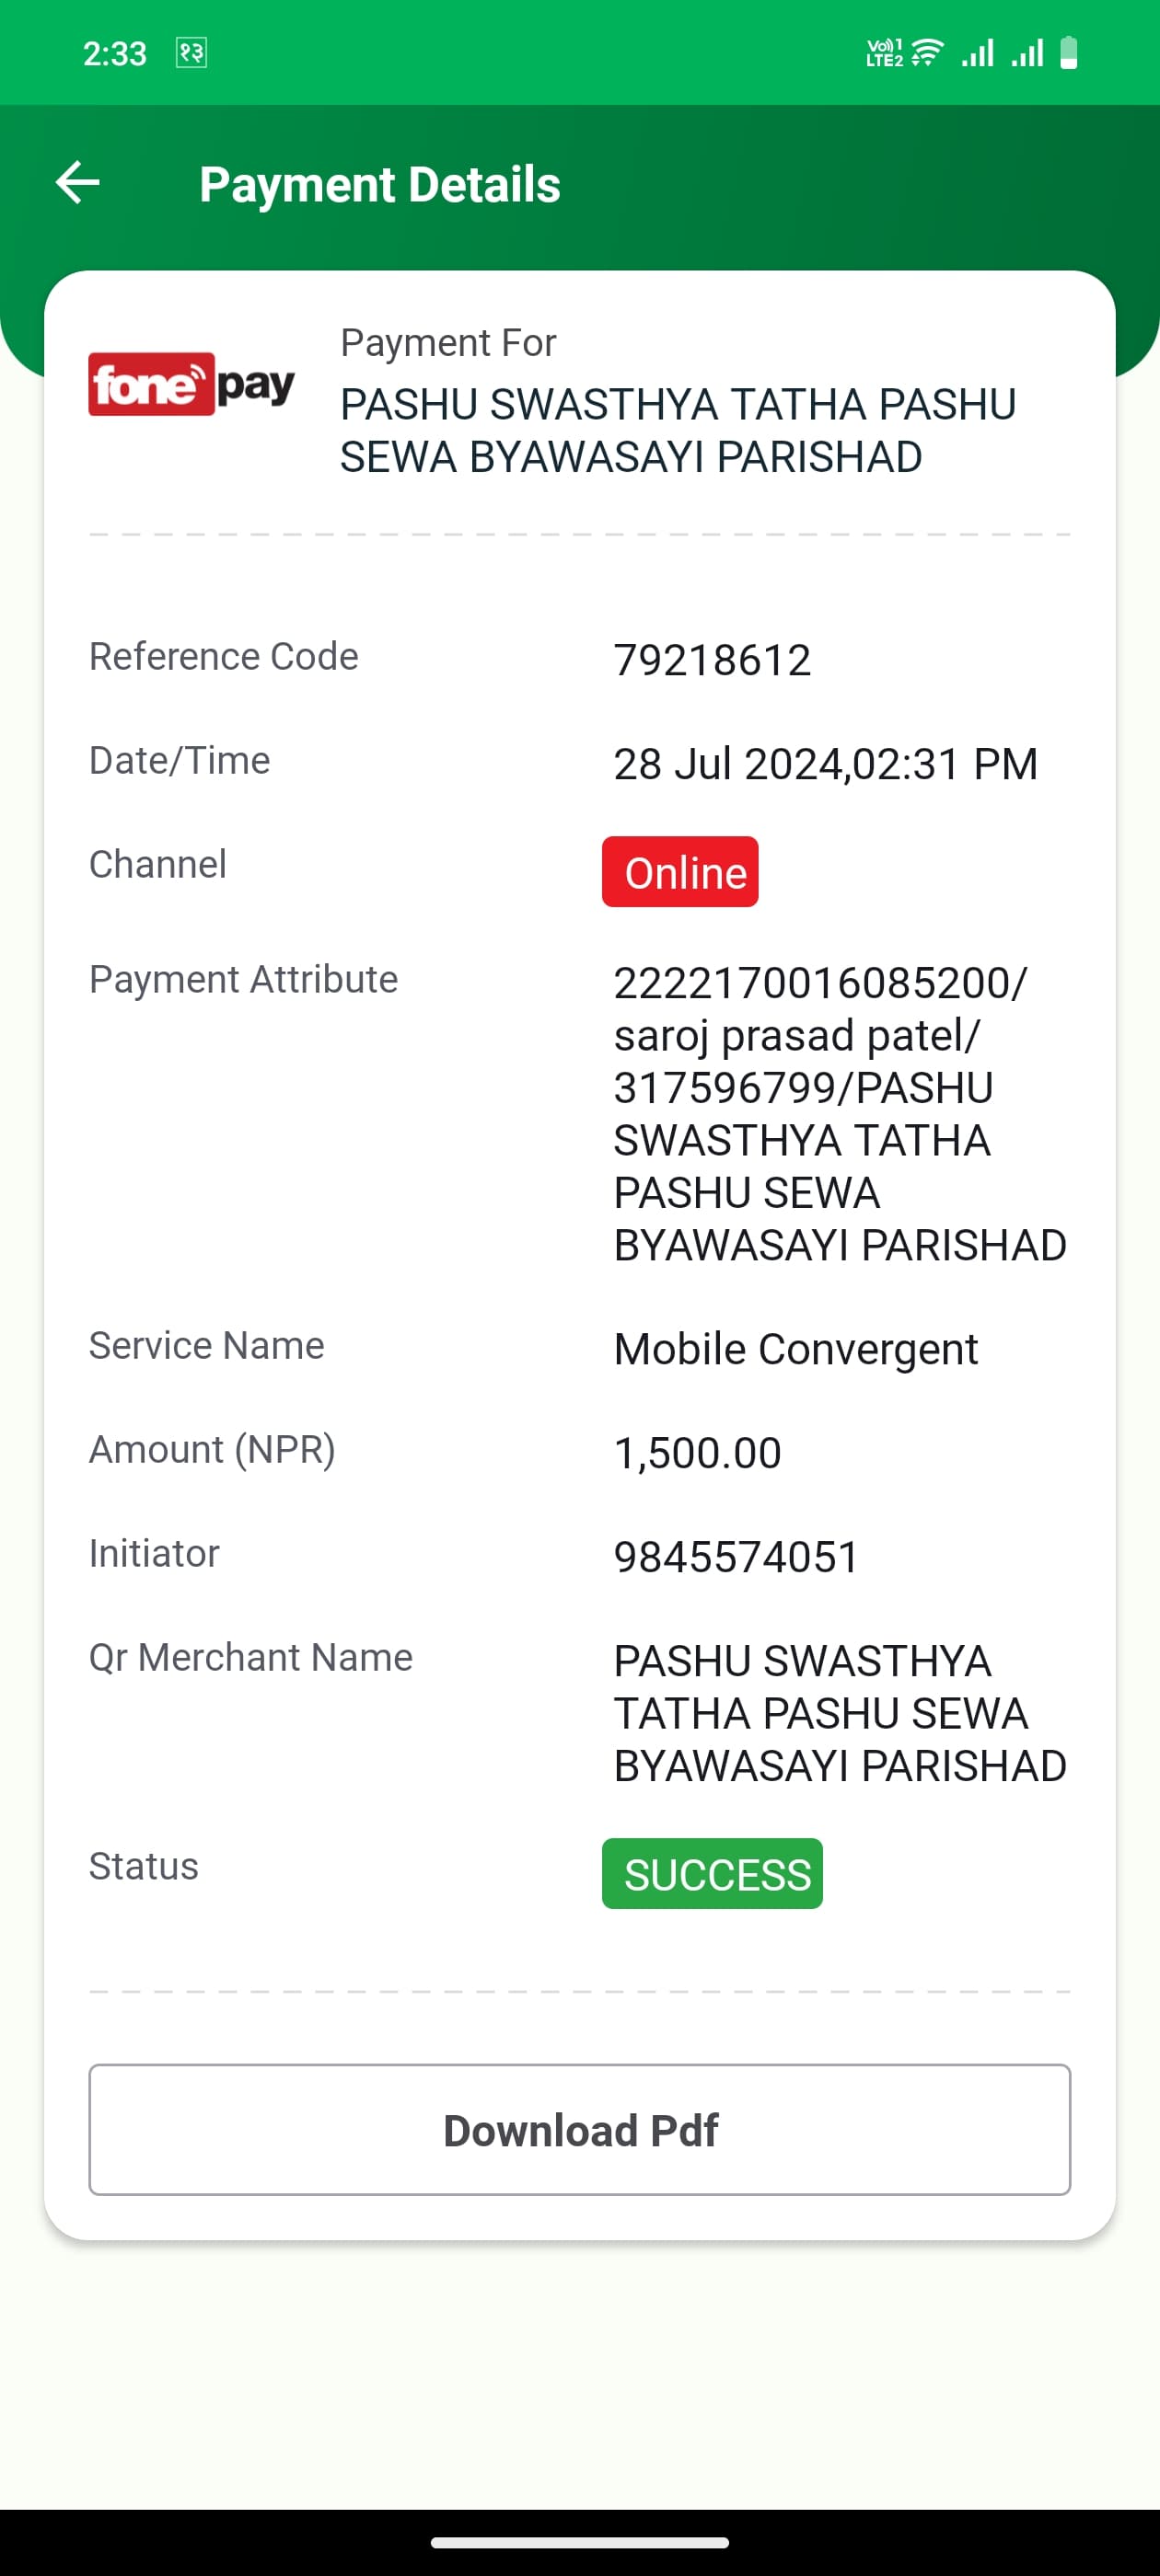This screenshot has height=2576, width=1160.
Task: Tap the red Online channel badge
Action: point(679,872)
